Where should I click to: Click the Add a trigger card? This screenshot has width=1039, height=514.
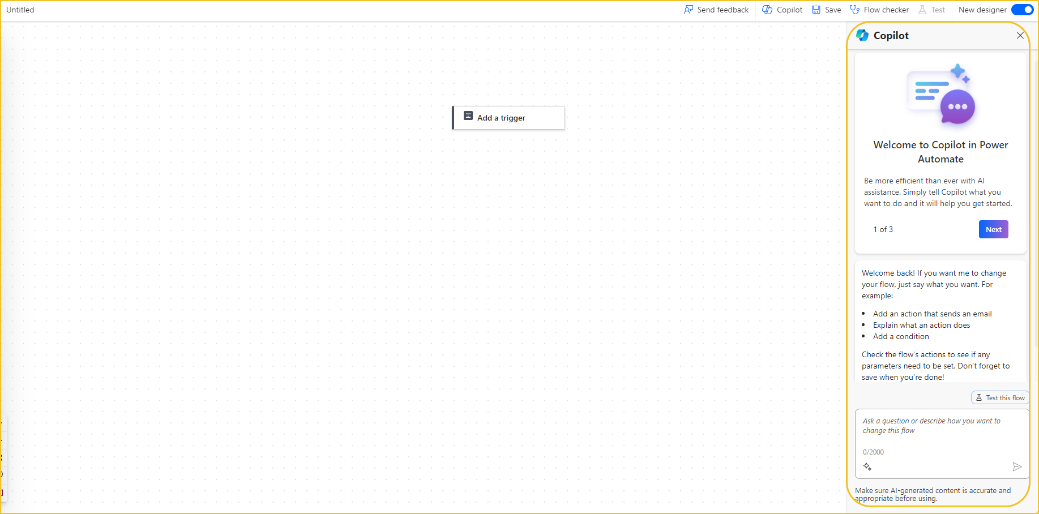pyautogui.click(x=508, y=118)
